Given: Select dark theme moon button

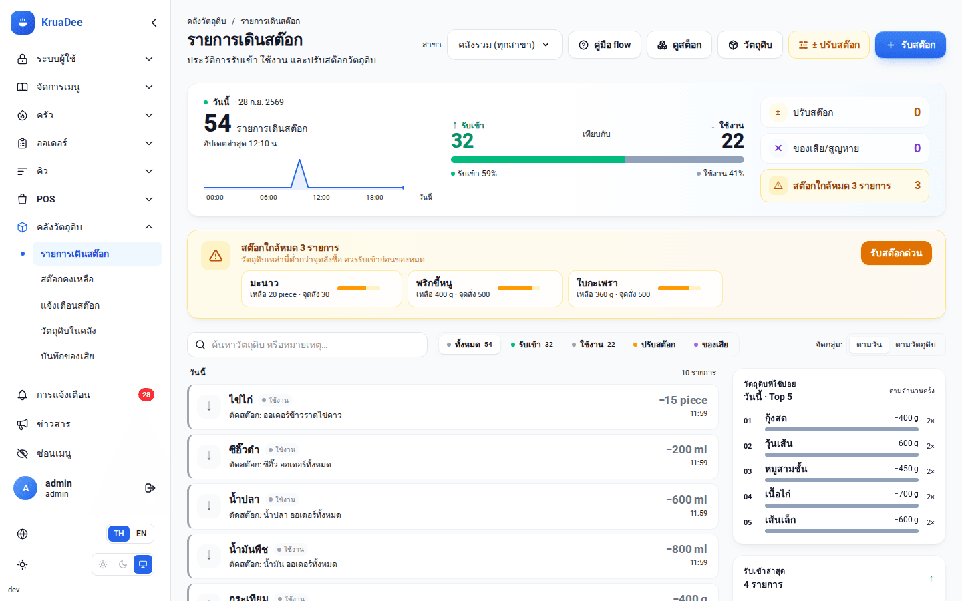Looking at the screenshot, I should pyautogui.click(x=123, y=564).
